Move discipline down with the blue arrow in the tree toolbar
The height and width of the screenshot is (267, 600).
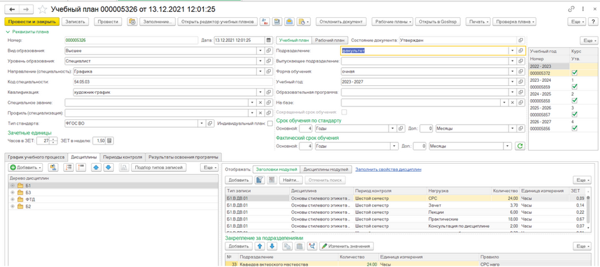[x=108, y=167]
